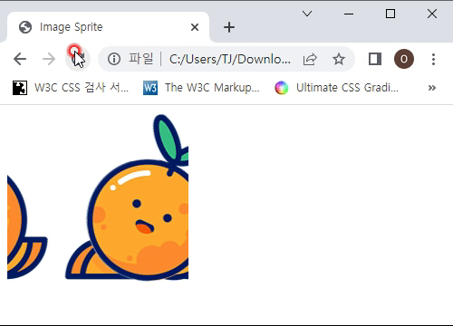Open the W3C CSS 검사 서... bookmark
Image resolution: width=453 pixels, height=326 pixels.
point(71,88)
